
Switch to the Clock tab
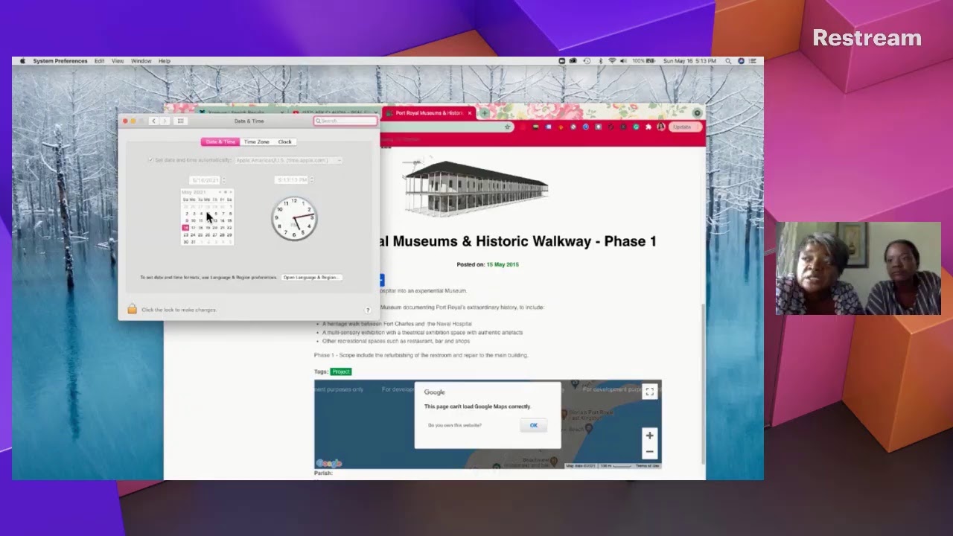click(x=285, y=141)
